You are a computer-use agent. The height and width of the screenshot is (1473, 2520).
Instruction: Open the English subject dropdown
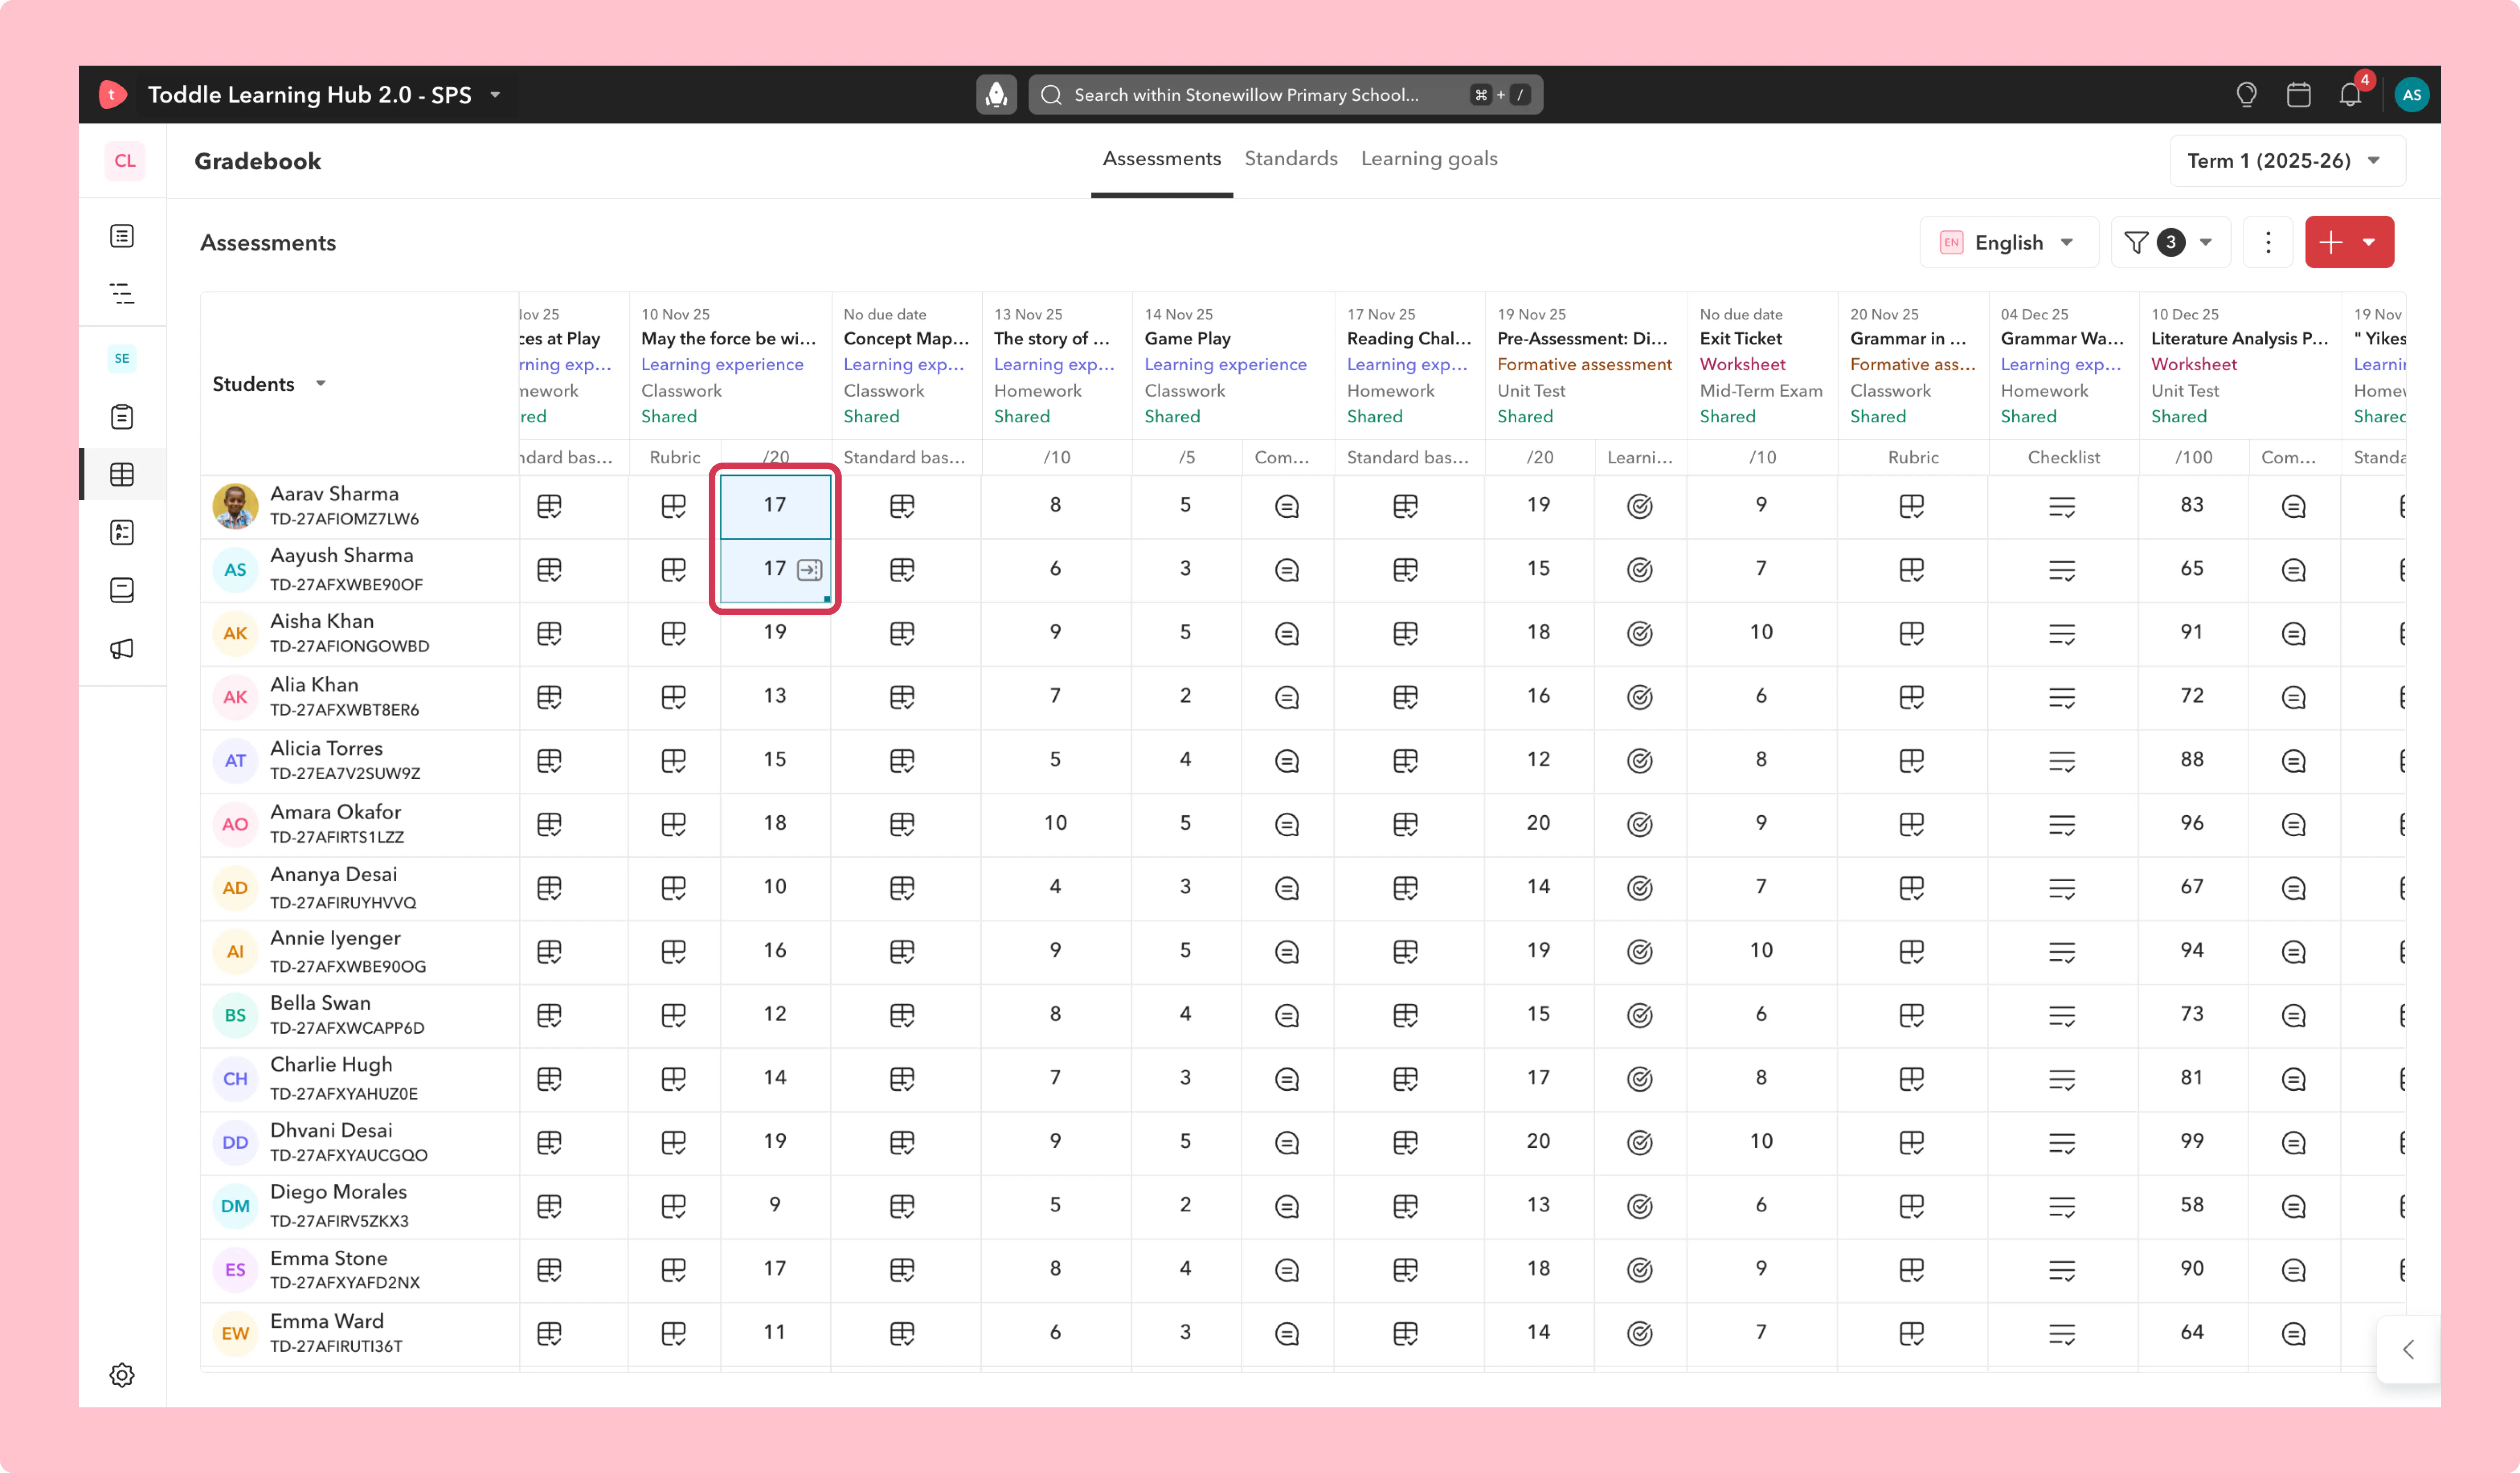(2008, 242)
